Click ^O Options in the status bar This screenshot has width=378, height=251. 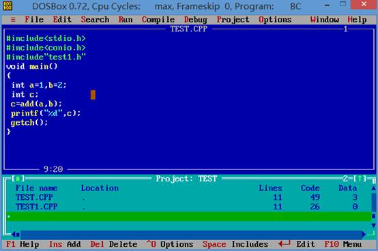coord(170,244)
